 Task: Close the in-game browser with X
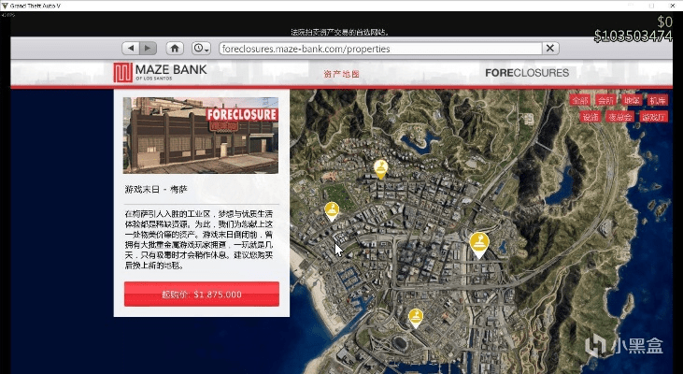(550, 49)
